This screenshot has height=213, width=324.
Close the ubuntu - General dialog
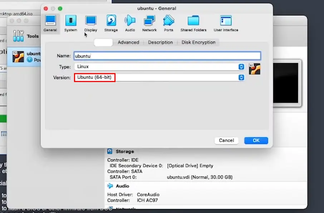point(46,9)
